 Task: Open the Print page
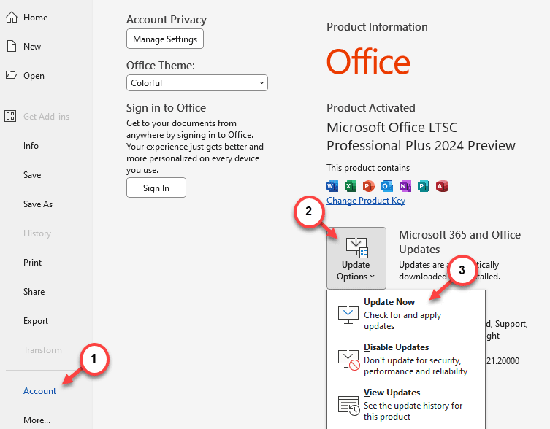point(32,263)
